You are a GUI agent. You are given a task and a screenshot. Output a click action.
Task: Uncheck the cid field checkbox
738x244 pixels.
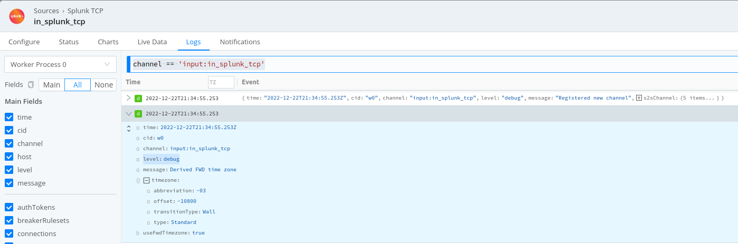tap(9, 130)
